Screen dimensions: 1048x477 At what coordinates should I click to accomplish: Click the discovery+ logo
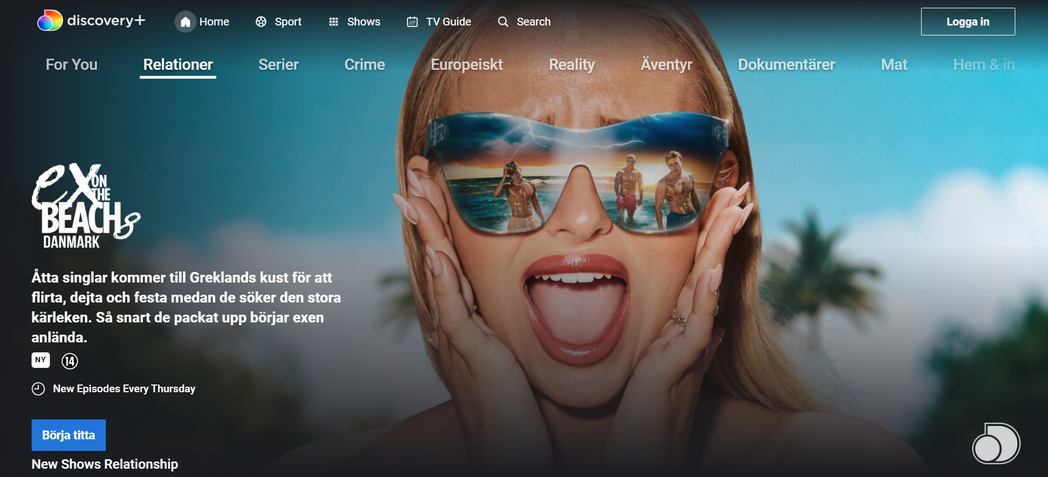click(x=91, y=21)
